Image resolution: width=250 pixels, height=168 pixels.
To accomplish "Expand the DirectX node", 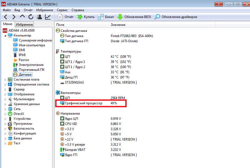I will 5,114.
